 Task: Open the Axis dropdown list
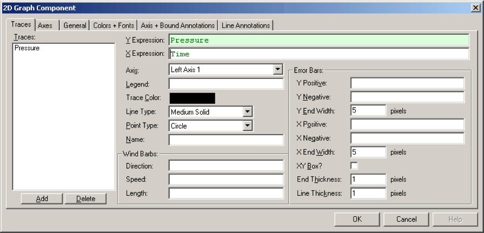point(278,70)
